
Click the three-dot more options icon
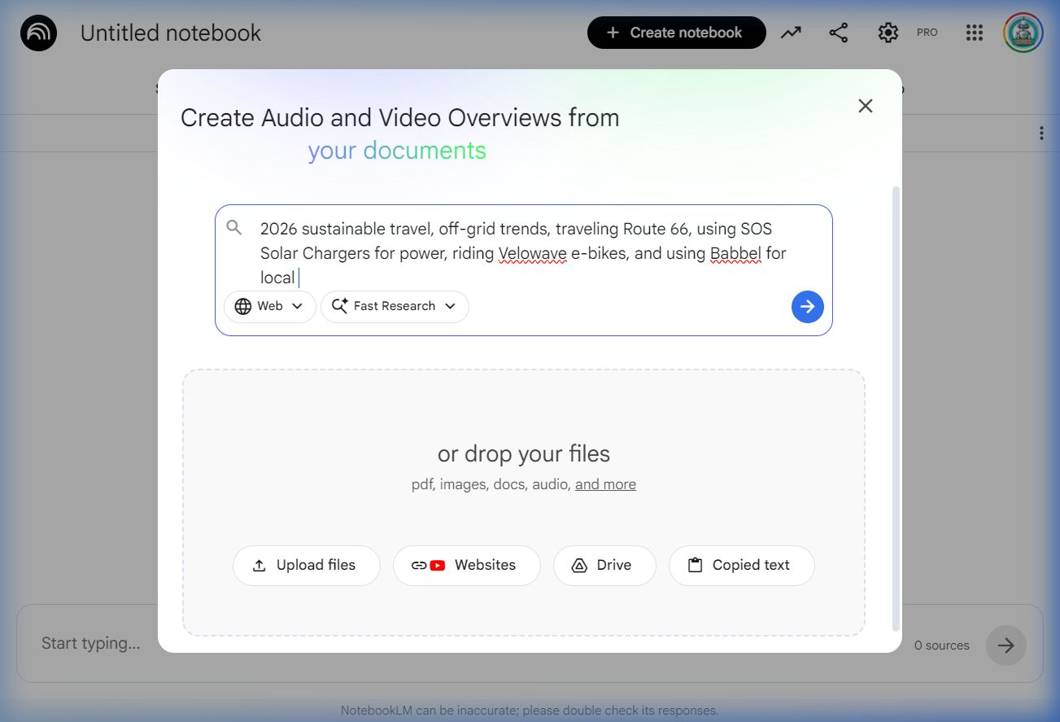(x=1041, y=133)
